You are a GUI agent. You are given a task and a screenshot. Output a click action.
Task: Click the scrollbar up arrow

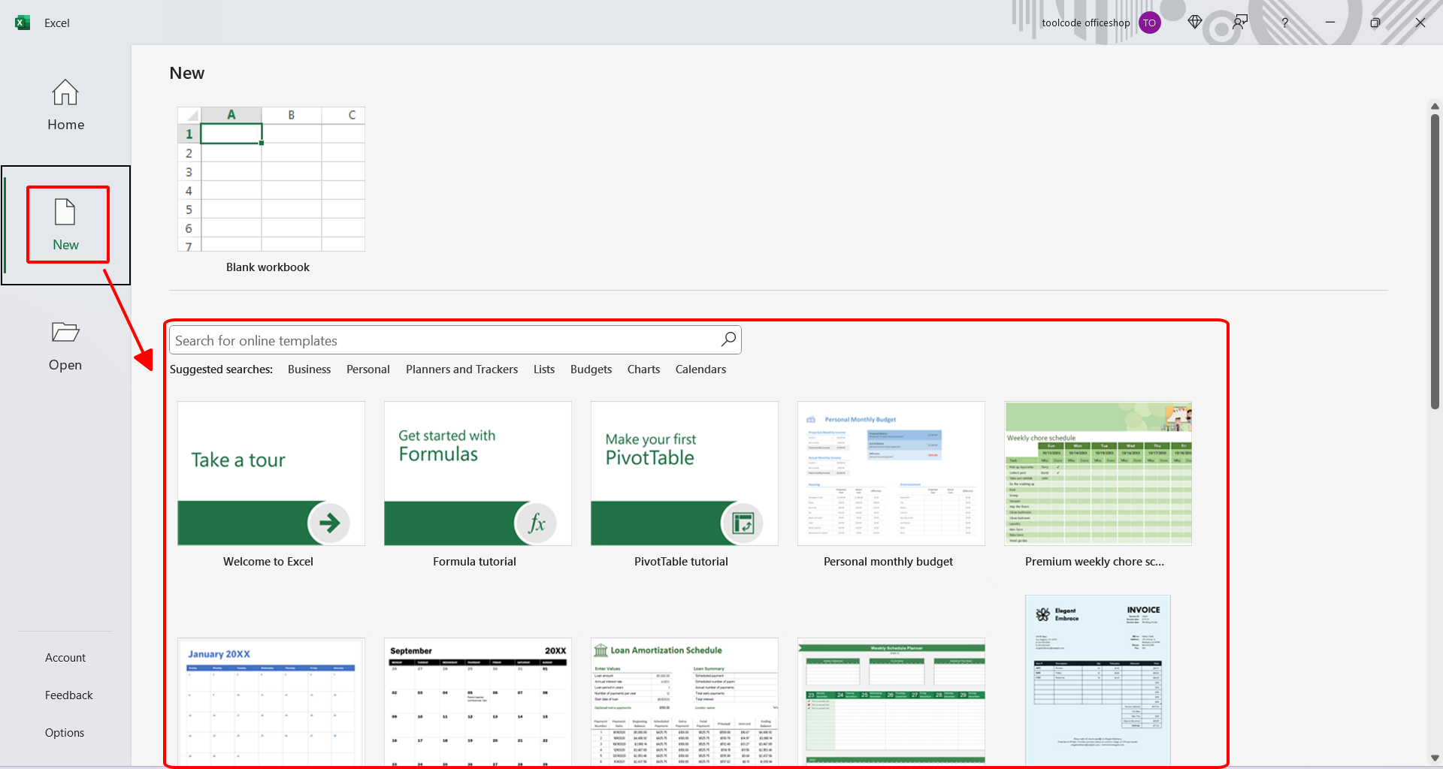coord(1435,106)
